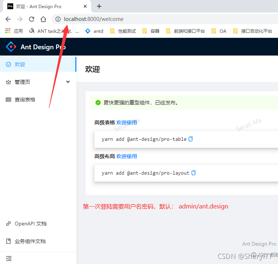This screenshot has height=264, width=278.
Task: Open the 查询表格 sidebar menu item
Action: click(38, 100)
